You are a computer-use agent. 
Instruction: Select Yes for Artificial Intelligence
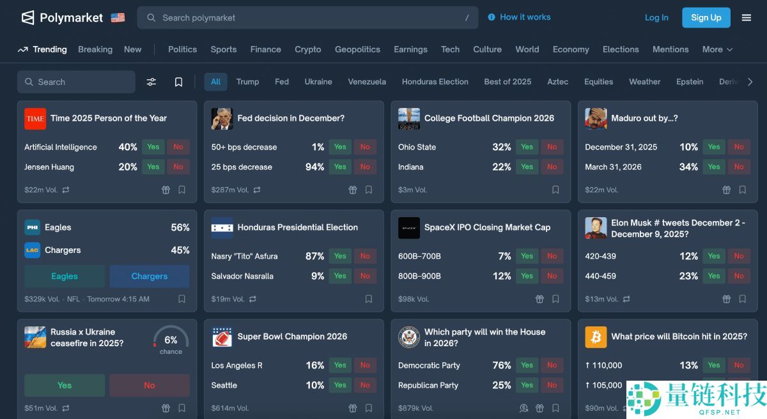tap(153, 147)
